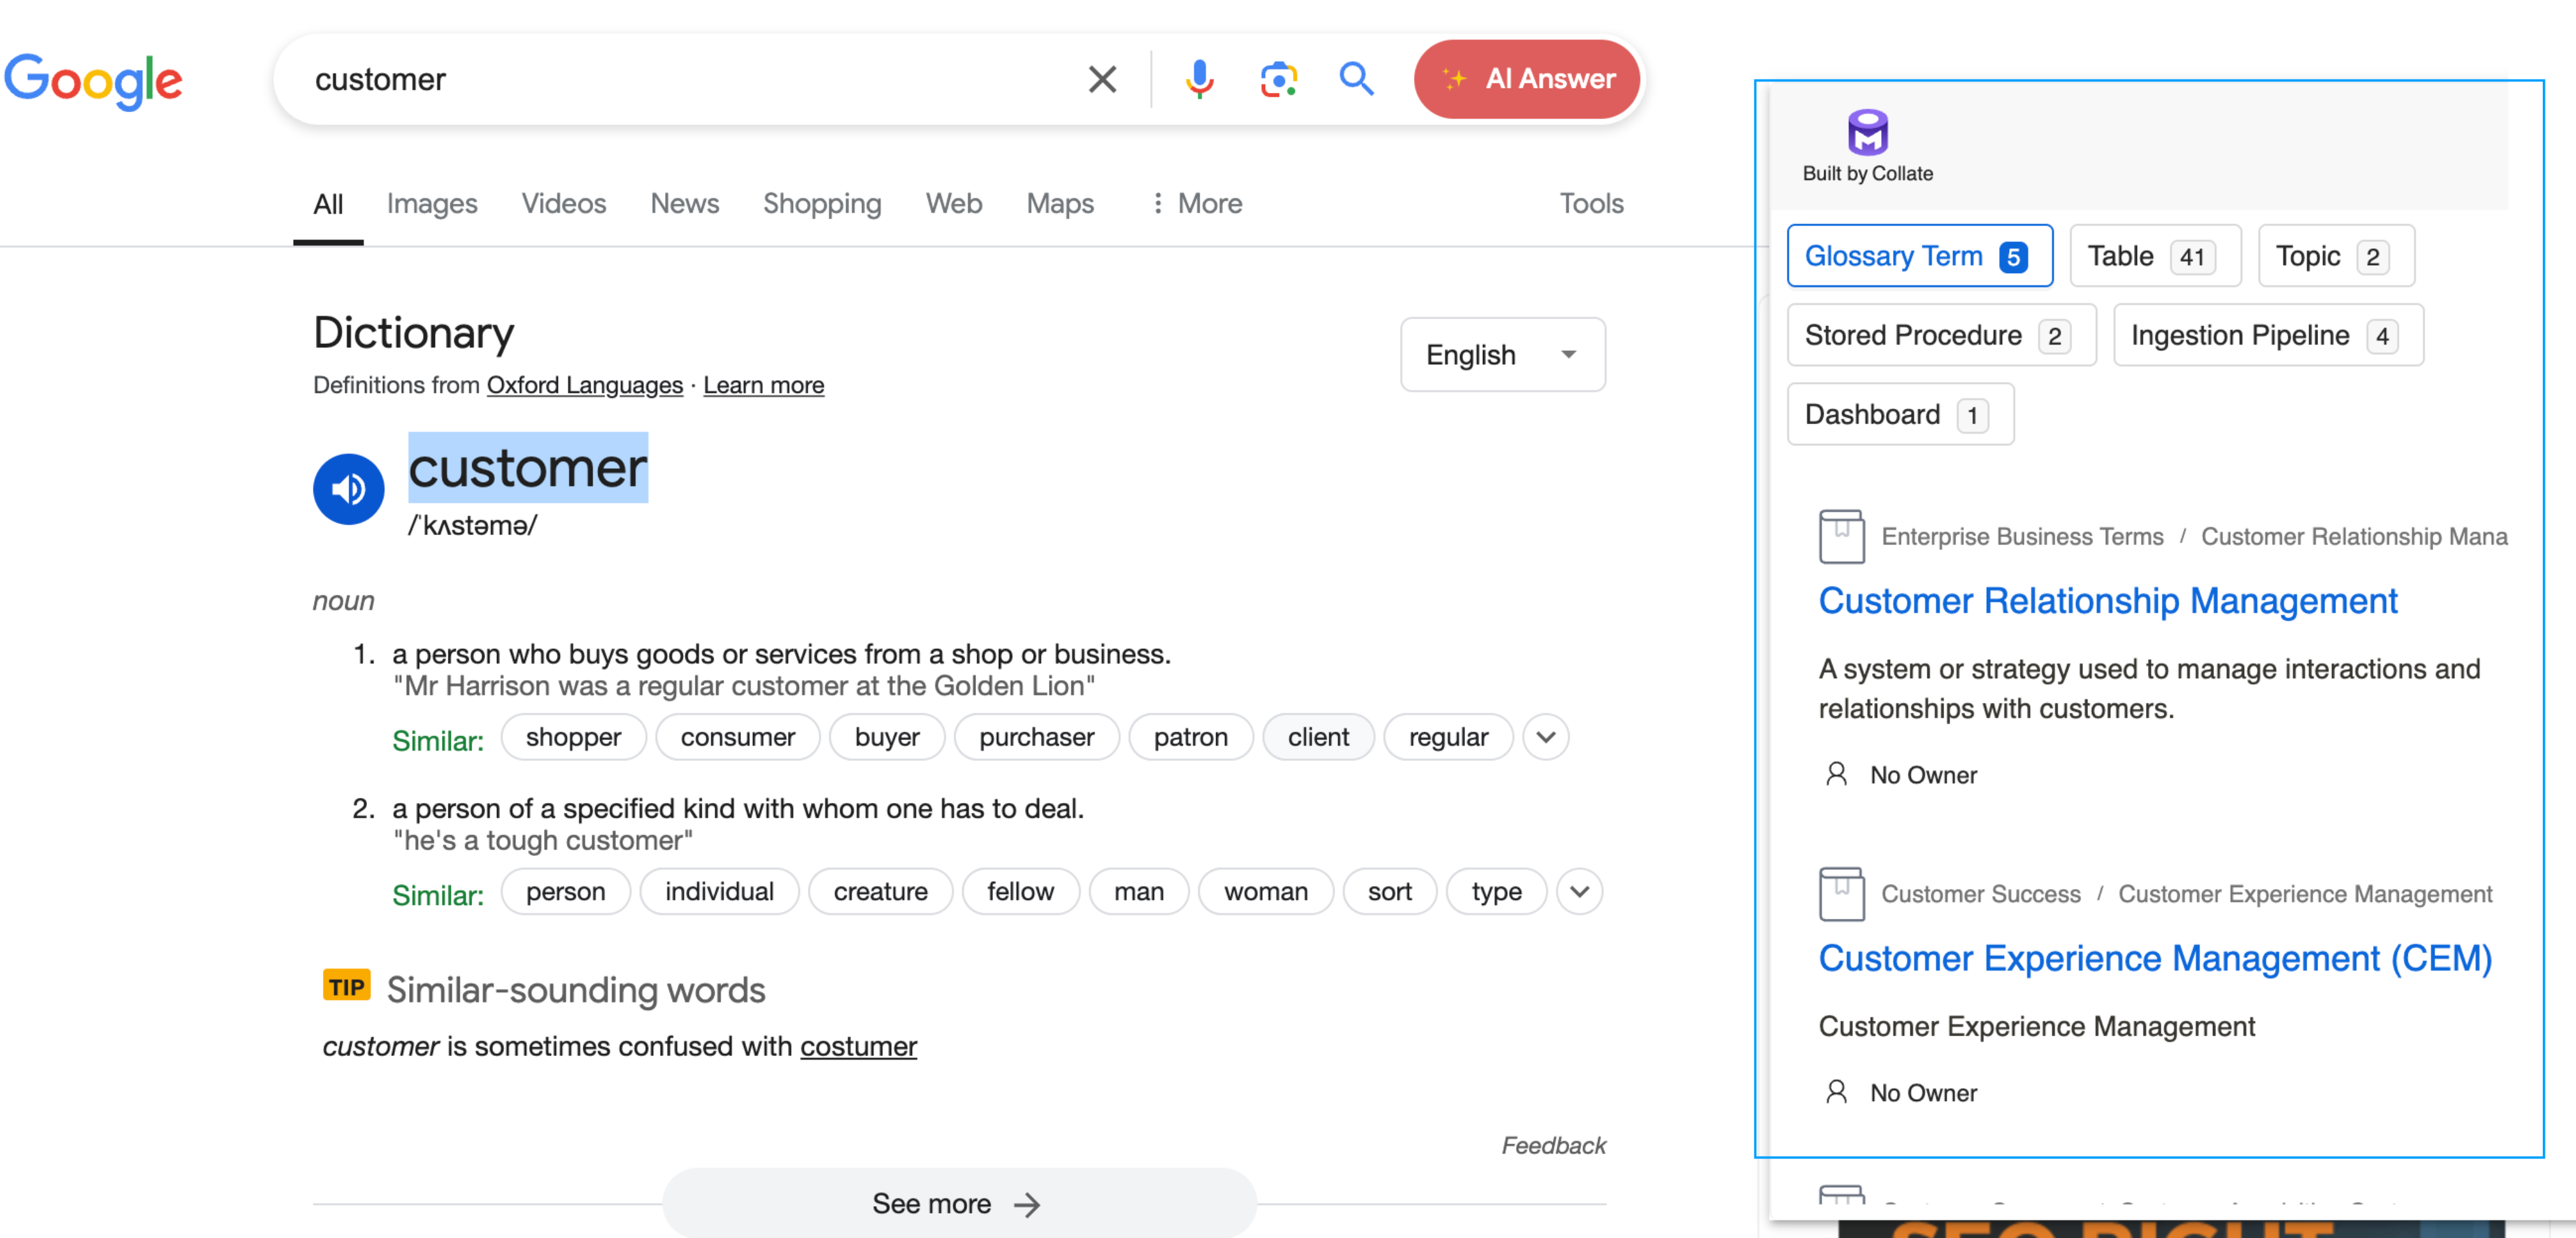Select the buyer synonym chip
This screenshot has height=1238, width=2576.
click(x=887, y=738)
